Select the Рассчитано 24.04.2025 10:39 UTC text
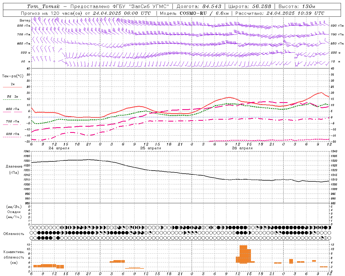 pyautogui.click(x=280, y=13)
